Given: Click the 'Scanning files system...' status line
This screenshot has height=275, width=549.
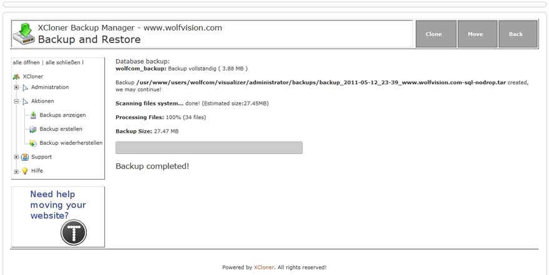Looking at the screenshot, I should pyautogui.click(x=192, y=104).
